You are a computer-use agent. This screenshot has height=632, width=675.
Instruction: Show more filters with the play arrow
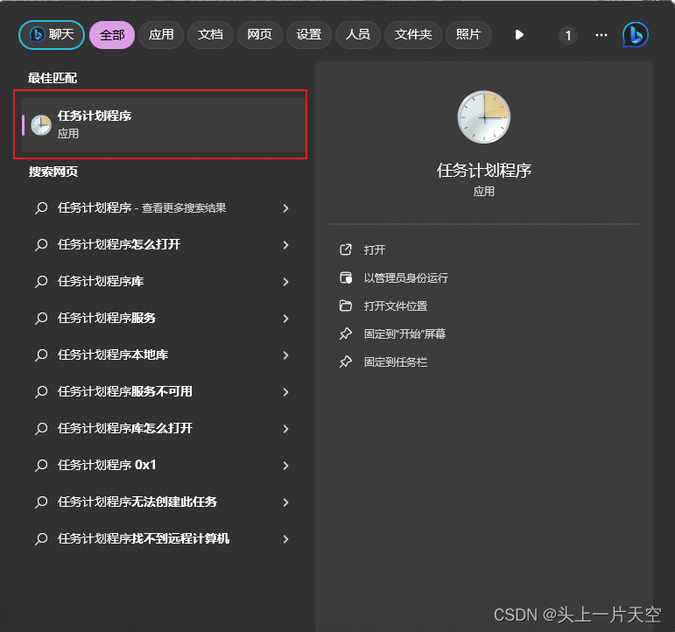click(x=519, y=34)
